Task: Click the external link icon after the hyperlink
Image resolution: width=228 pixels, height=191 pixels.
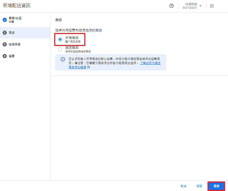Action: [x=89, y=67]
